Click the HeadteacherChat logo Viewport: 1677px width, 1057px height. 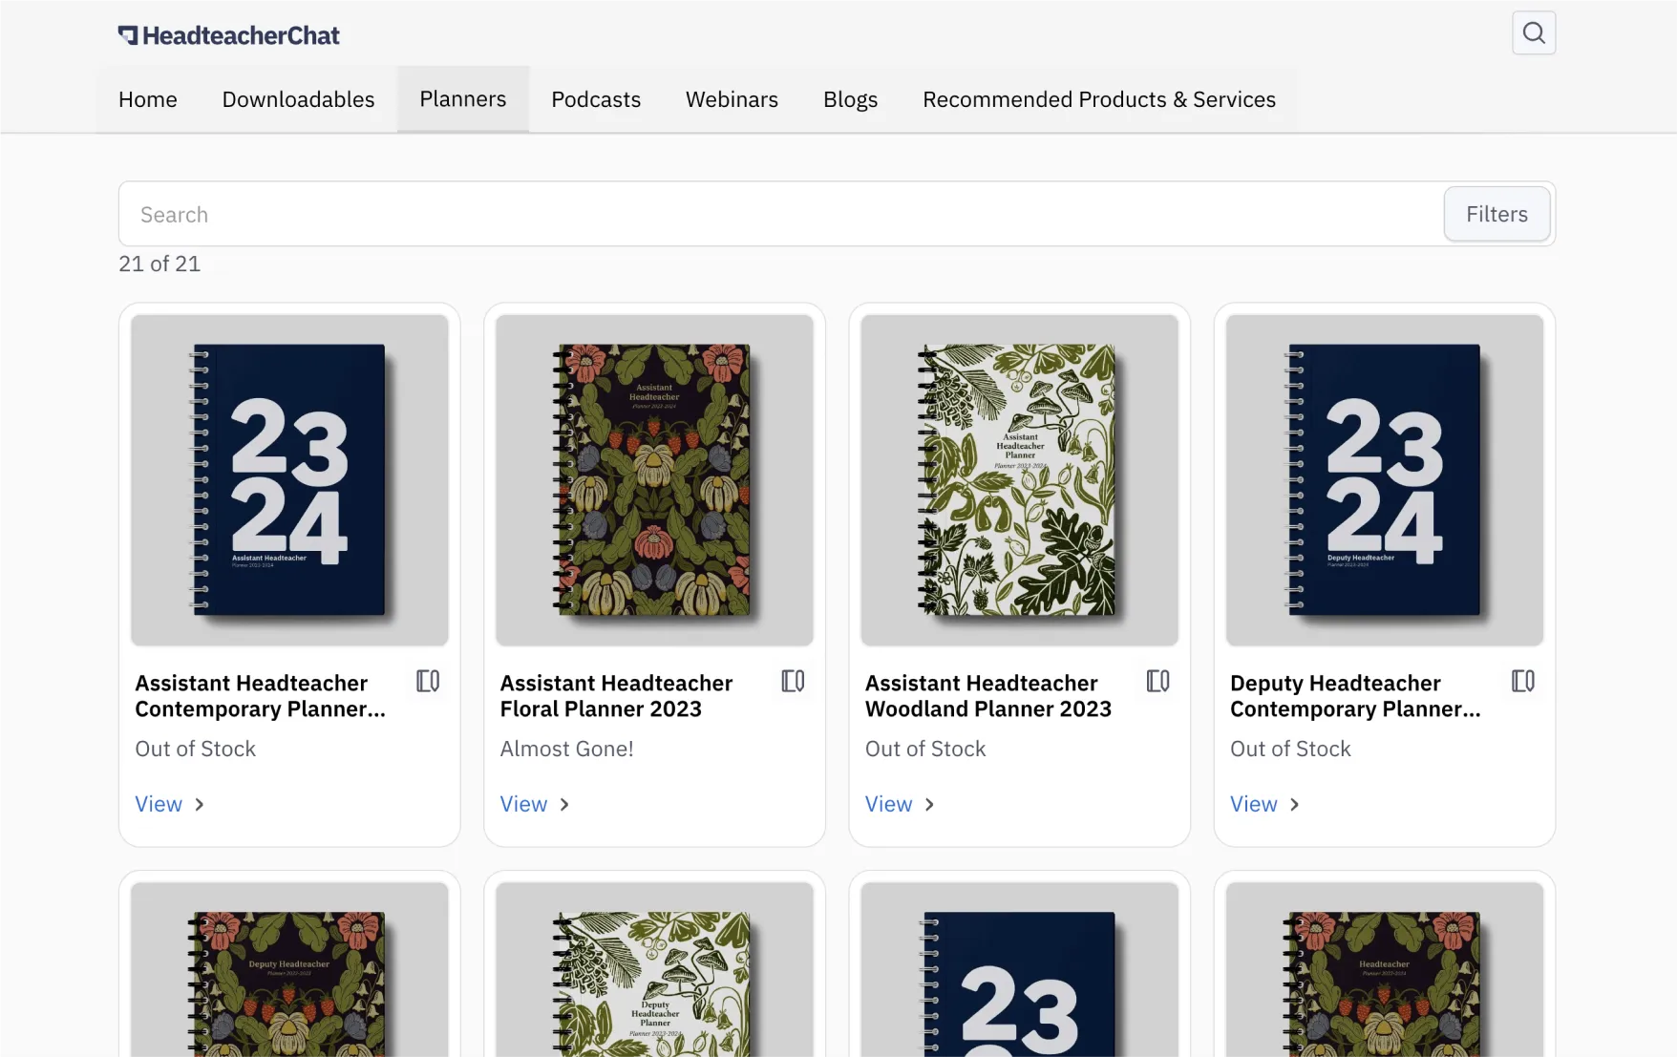pos(228,34)
